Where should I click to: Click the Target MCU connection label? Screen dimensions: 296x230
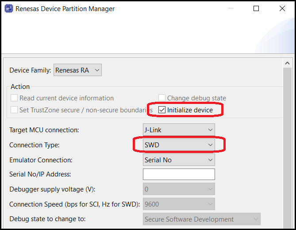click(x=44, y=130)
